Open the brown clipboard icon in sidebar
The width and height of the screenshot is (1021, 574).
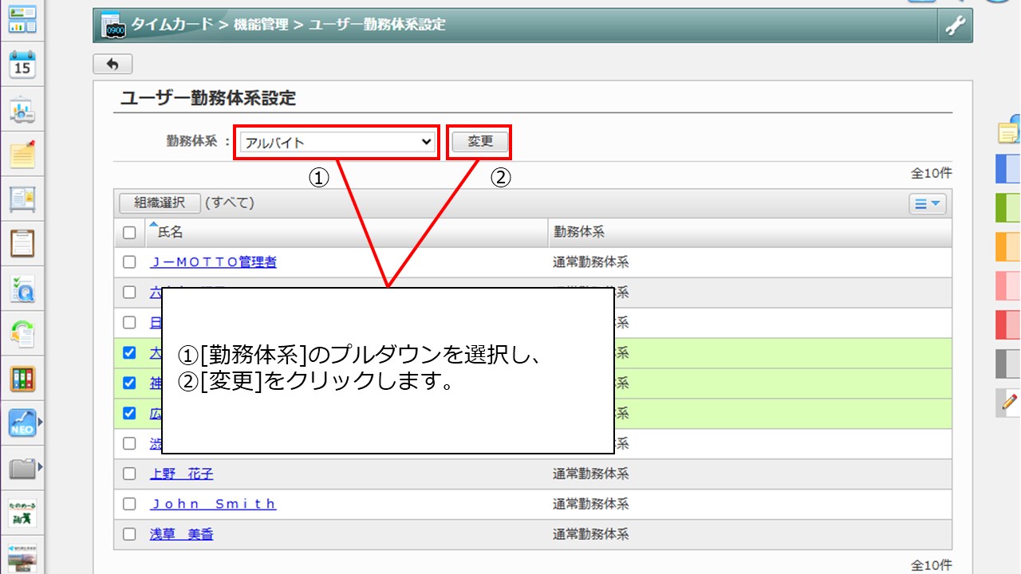click(22, 243)
